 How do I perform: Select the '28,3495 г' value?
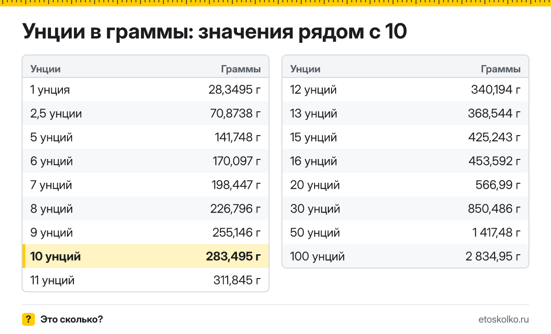click(x=235, y=89)
